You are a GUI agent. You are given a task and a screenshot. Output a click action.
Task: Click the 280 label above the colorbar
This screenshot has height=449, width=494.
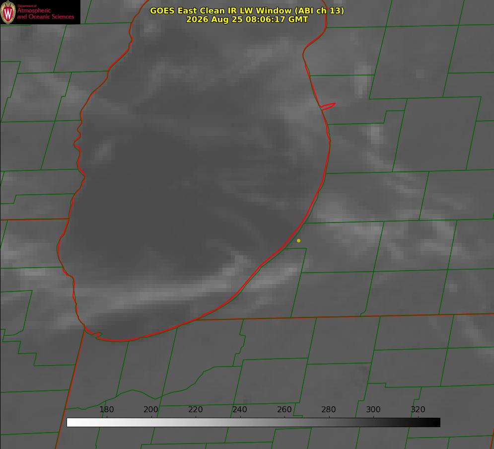(329, 409)
